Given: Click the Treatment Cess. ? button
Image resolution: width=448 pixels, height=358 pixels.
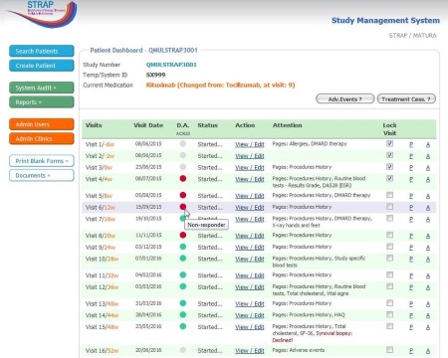Looking at the screenshot, I should 406,99.
